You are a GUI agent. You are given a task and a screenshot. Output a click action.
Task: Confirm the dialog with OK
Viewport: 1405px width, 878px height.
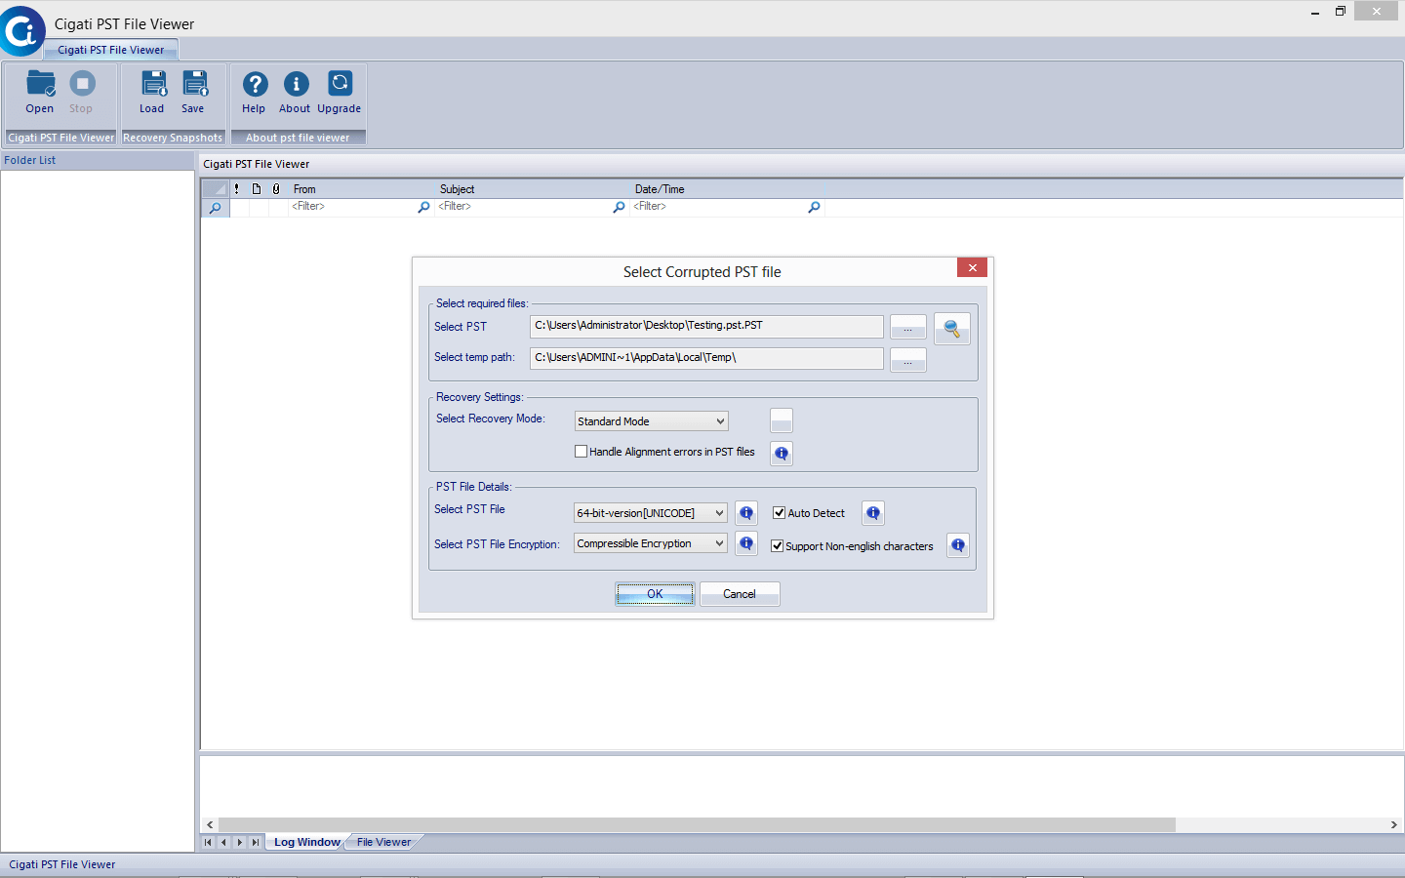pyautogui.click(x=655, y=594)
